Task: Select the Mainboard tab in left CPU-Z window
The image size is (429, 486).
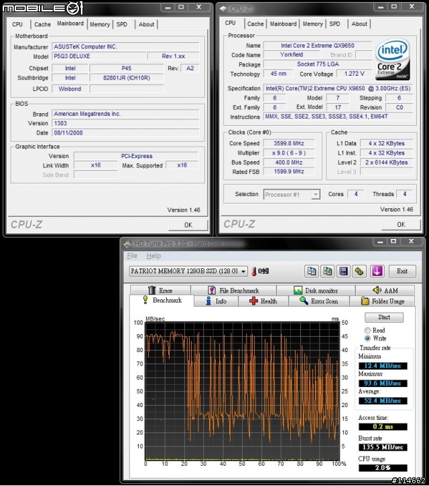Action: 70,23
